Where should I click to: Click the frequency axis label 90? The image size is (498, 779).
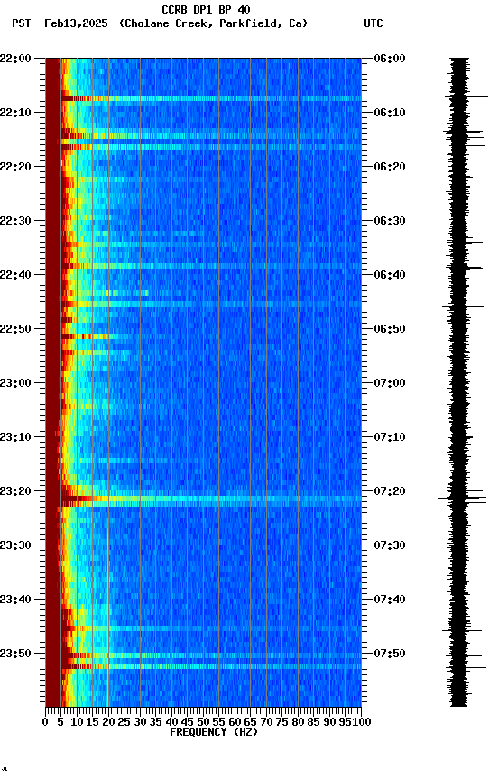click(x=329, y=722)
